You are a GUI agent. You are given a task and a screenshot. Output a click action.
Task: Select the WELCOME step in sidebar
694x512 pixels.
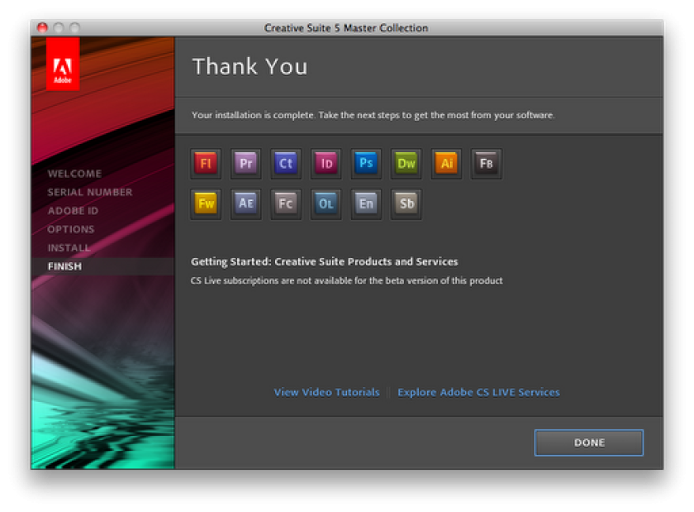coord(75,174)
